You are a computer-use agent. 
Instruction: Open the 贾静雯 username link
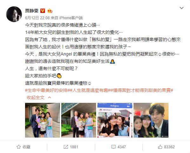coord(32,11)
